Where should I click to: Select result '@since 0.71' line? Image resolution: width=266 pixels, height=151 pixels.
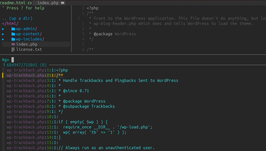[x=48, y=91]
